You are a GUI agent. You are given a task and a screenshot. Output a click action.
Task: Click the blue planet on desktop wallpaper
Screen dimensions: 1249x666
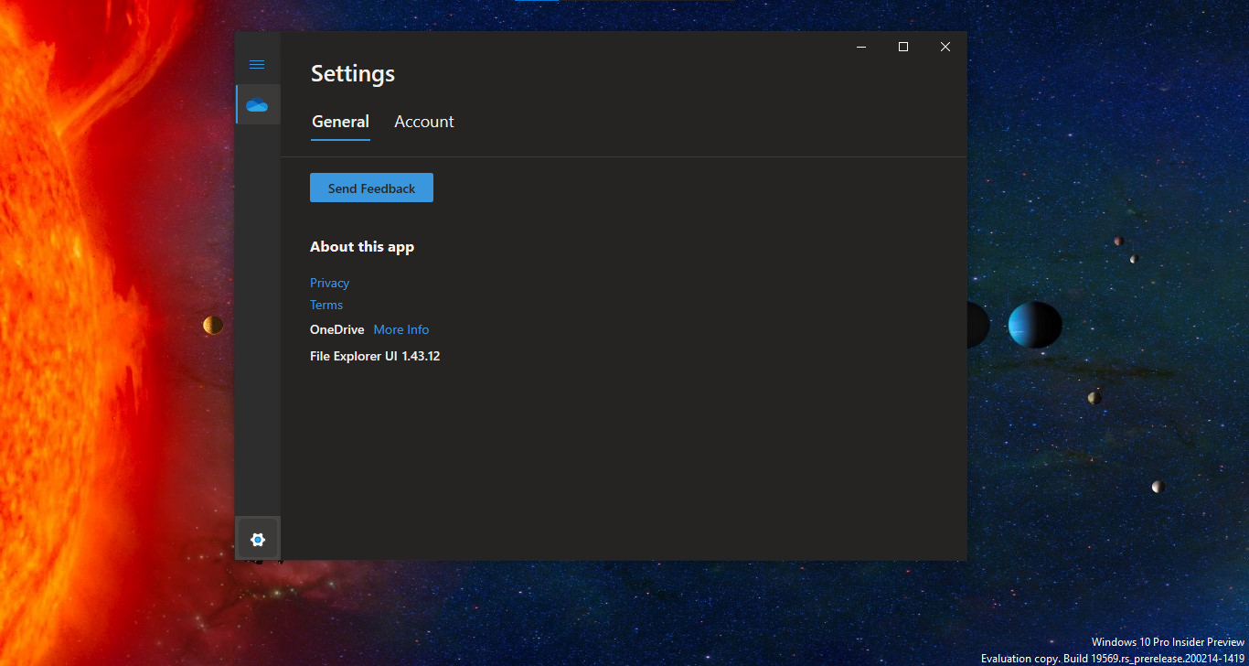(1034, 325)
